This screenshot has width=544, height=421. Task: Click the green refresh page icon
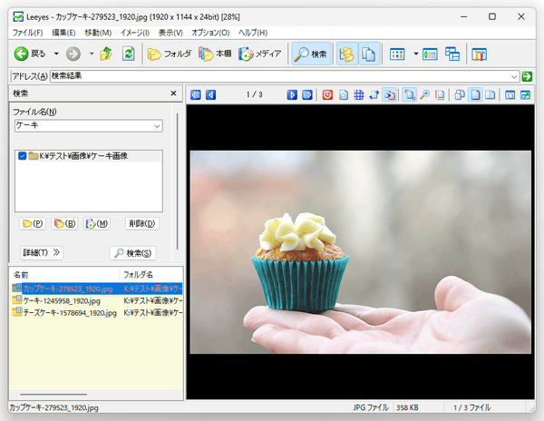coord(128,54)
